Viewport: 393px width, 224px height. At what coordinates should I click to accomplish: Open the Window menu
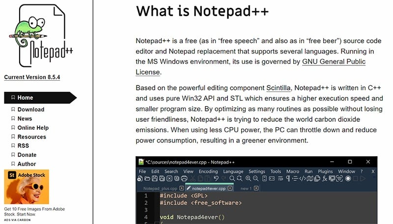347,171
